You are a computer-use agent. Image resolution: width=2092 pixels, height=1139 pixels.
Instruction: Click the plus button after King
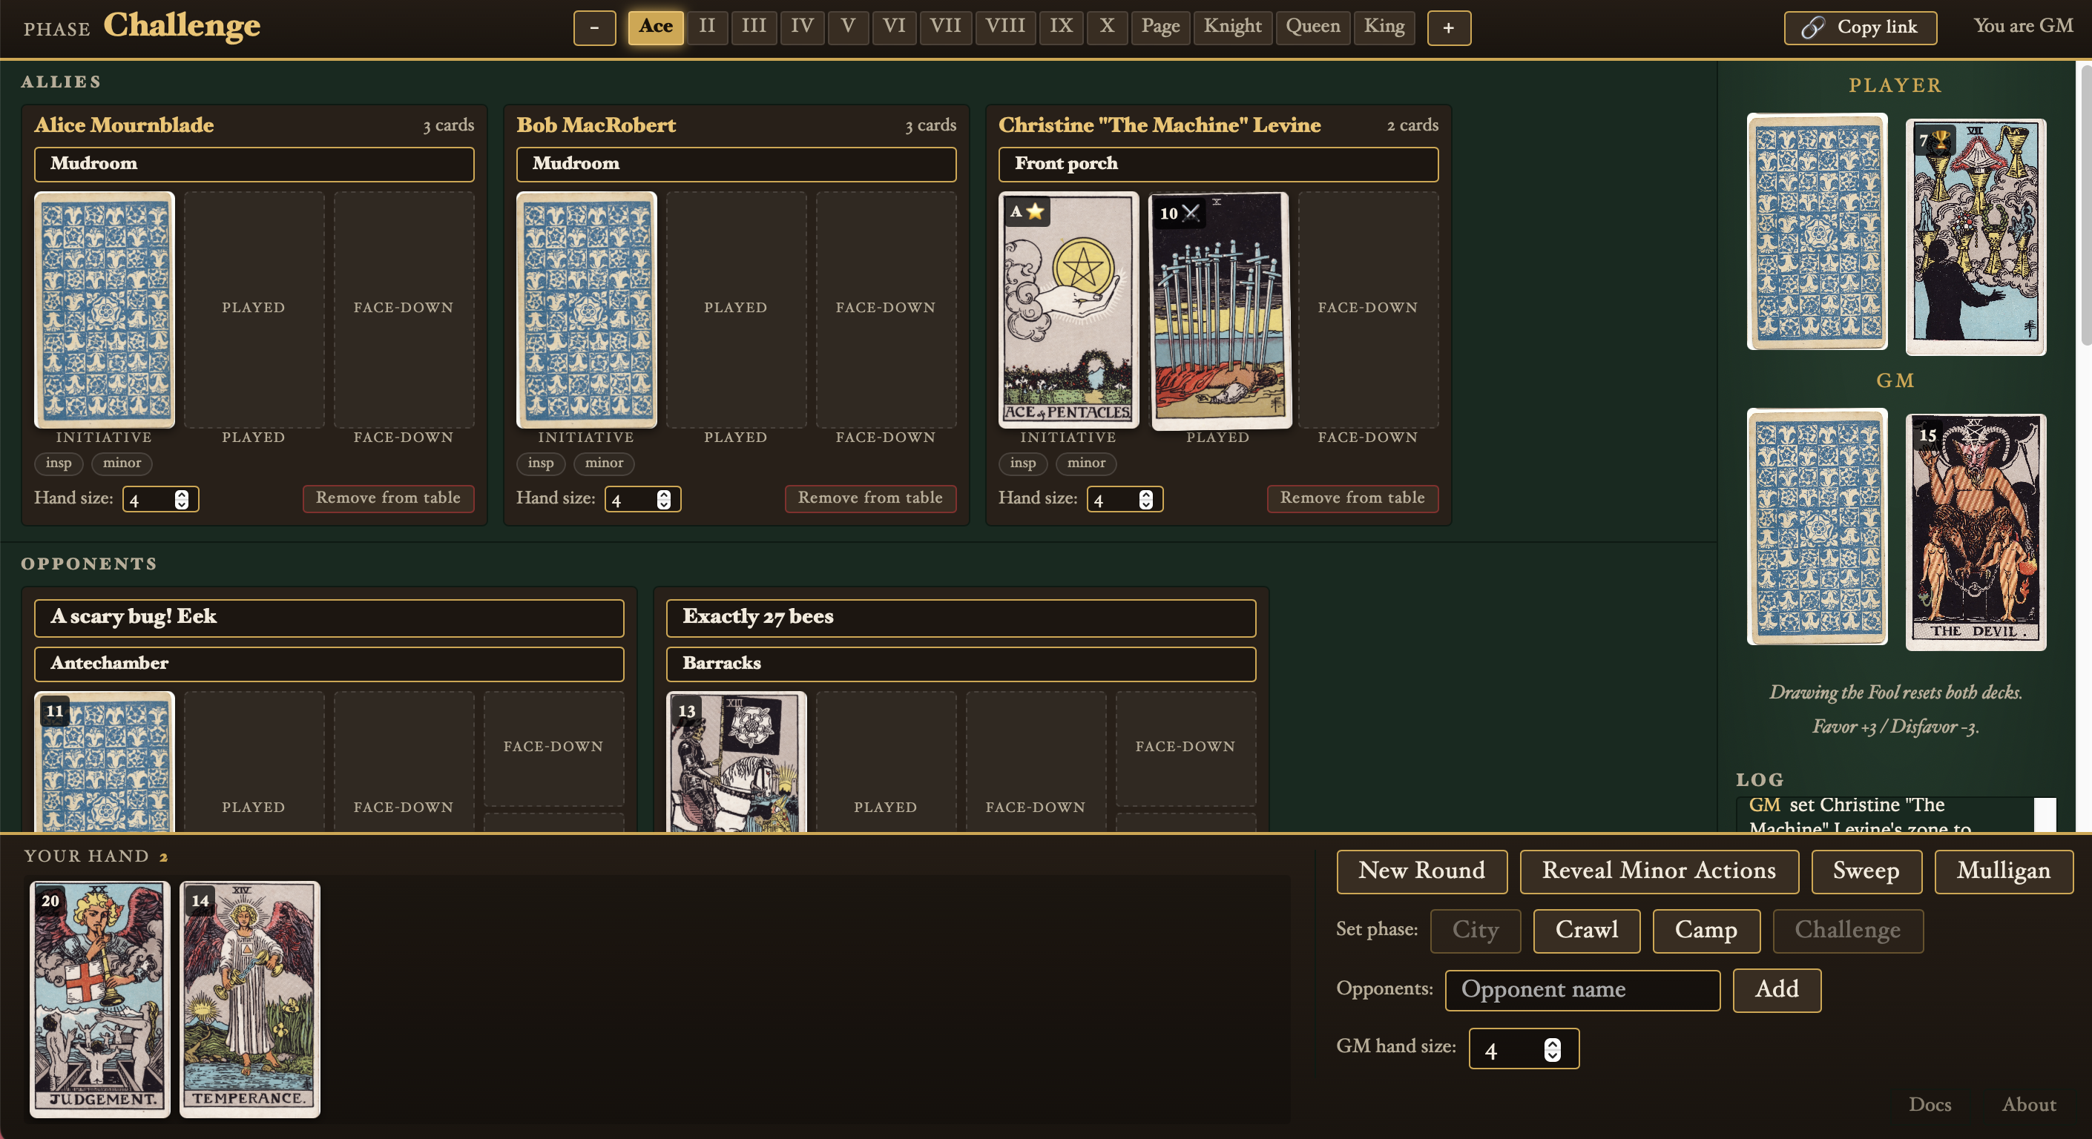click(1448, 27)
